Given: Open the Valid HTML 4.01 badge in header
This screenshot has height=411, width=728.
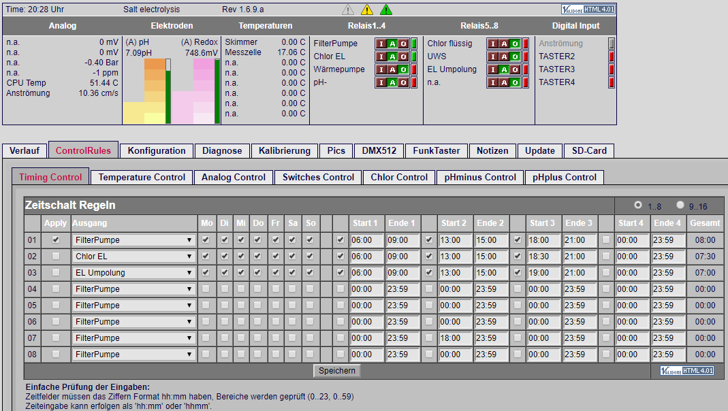Looking at the screenshot, I should click(588, 10).
